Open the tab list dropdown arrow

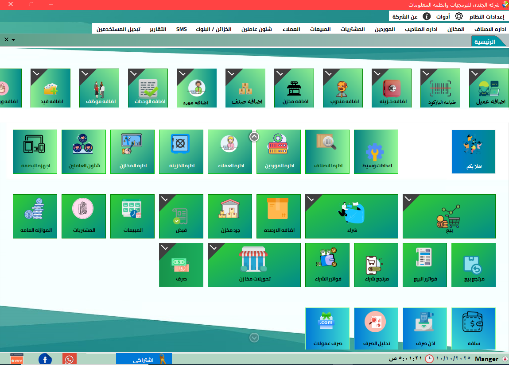pyautogui.click(x=13, y=40)
